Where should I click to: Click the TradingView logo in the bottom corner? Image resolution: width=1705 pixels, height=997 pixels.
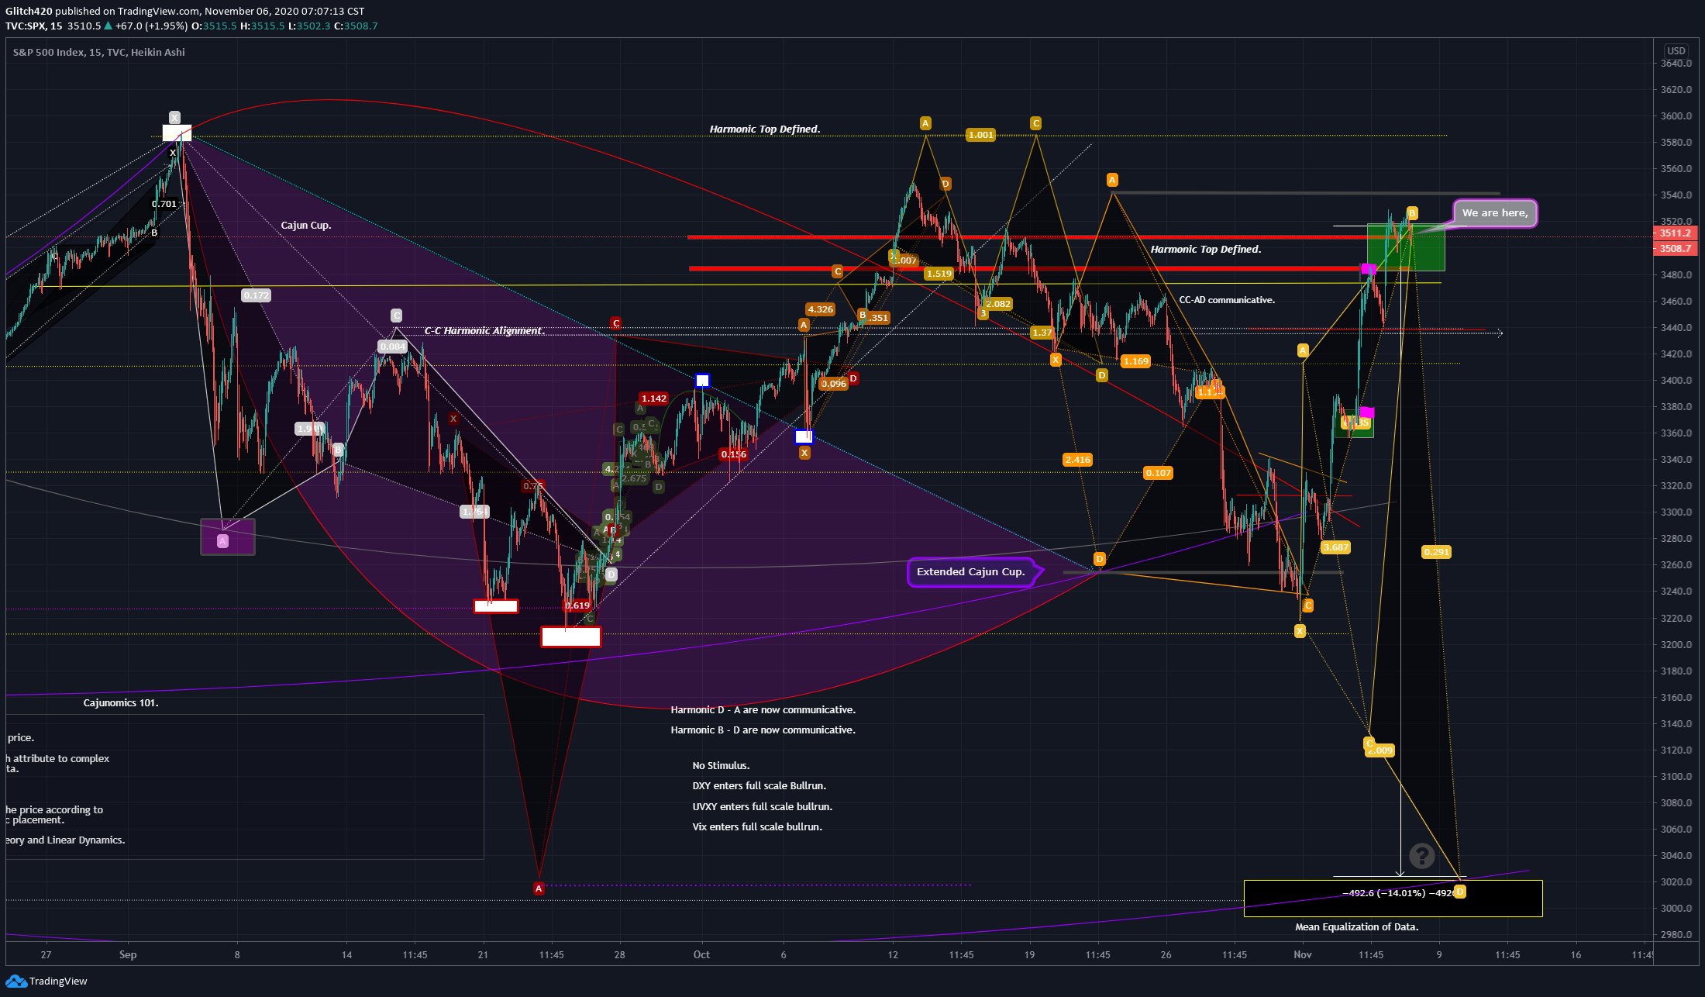46,981
